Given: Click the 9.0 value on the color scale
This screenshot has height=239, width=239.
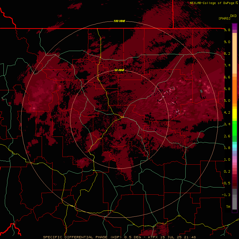Looking at the screenshot, I should pos(227,42).
